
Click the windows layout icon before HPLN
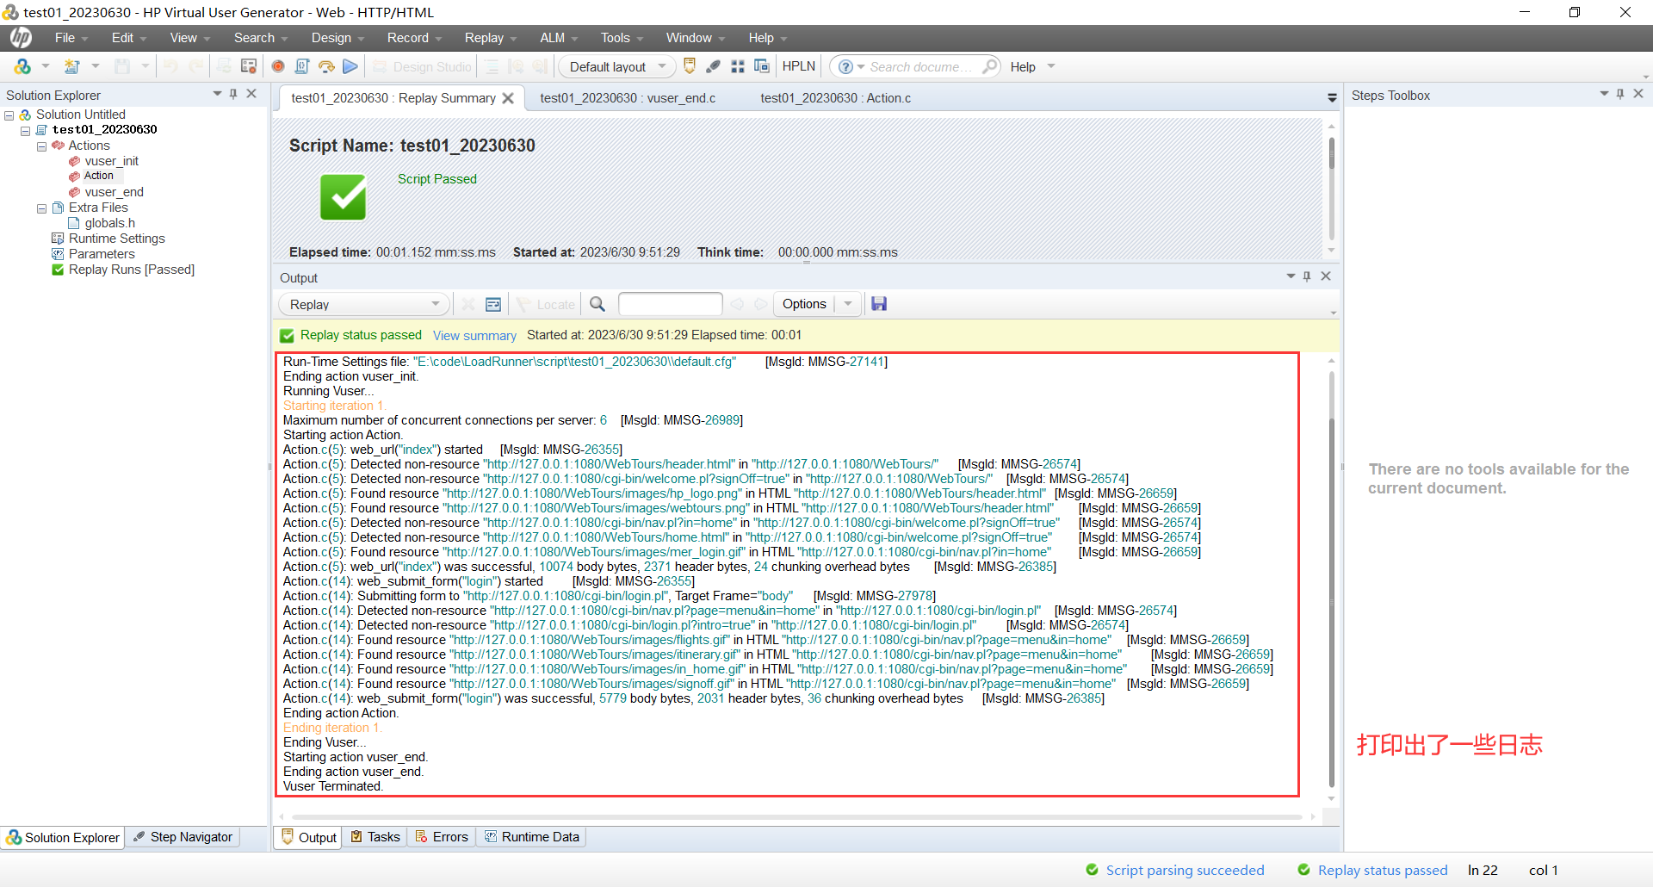[x=762, y=66]
